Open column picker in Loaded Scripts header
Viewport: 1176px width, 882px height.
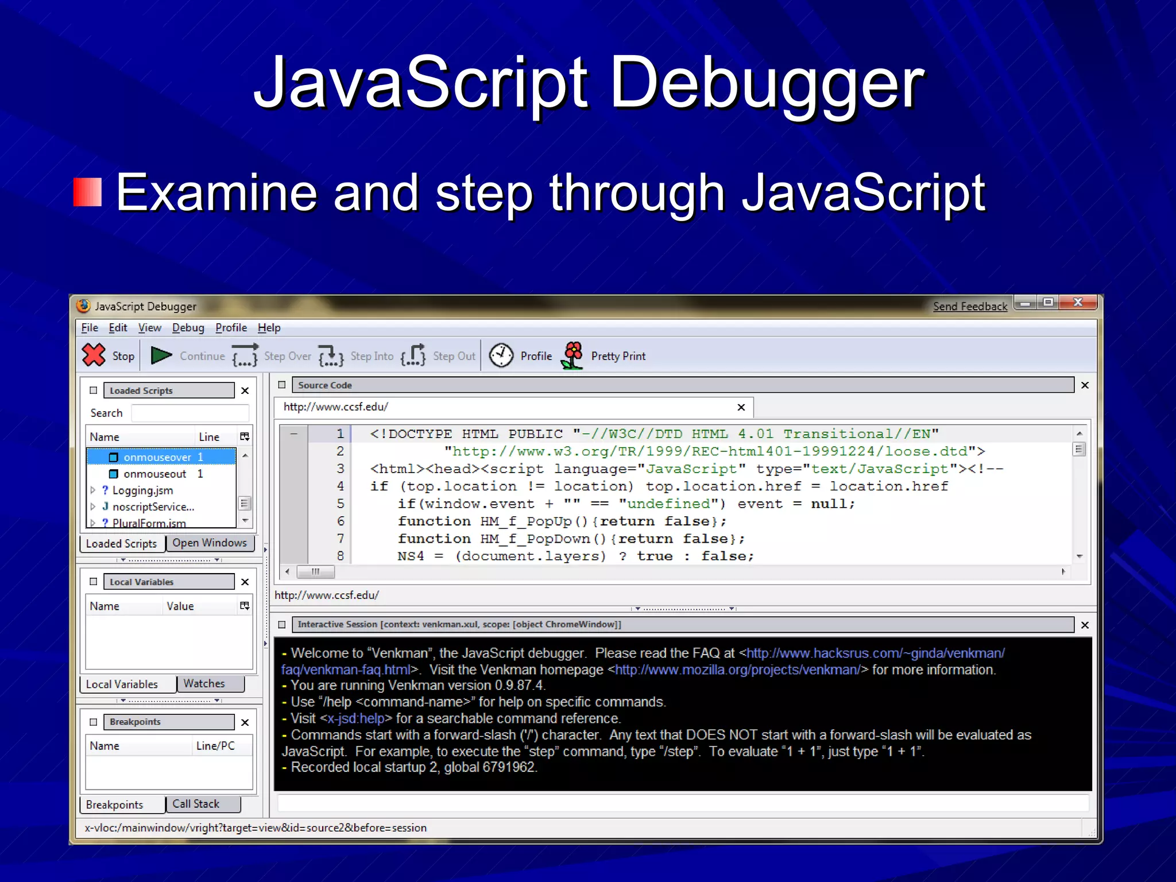tap(245, 436)
